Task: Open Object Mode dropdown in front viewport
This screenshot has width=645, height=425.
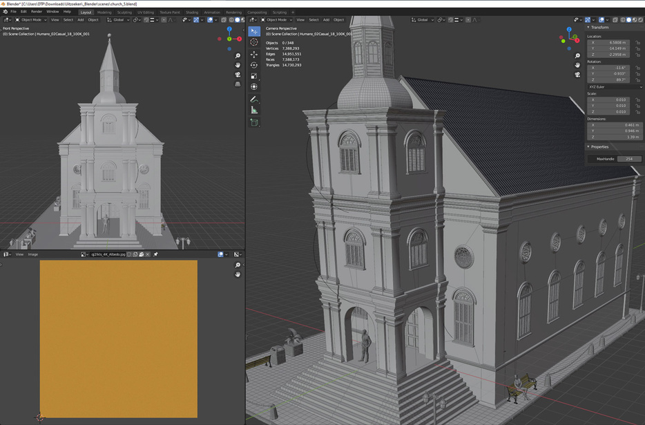Action: pyautogui.click(x=31, y=20)
